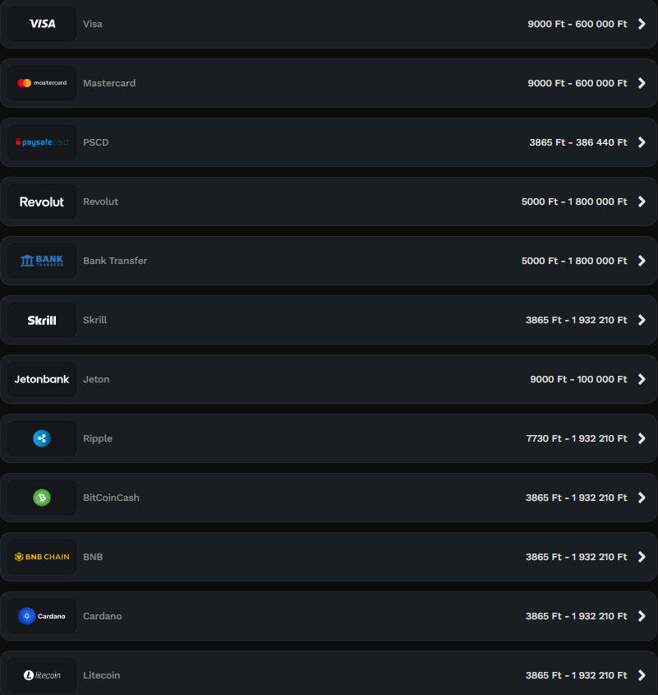Viewport: 658px width, 695px height.
Task: Click the green BitcoinCash icon
Action: coord(42,498)
